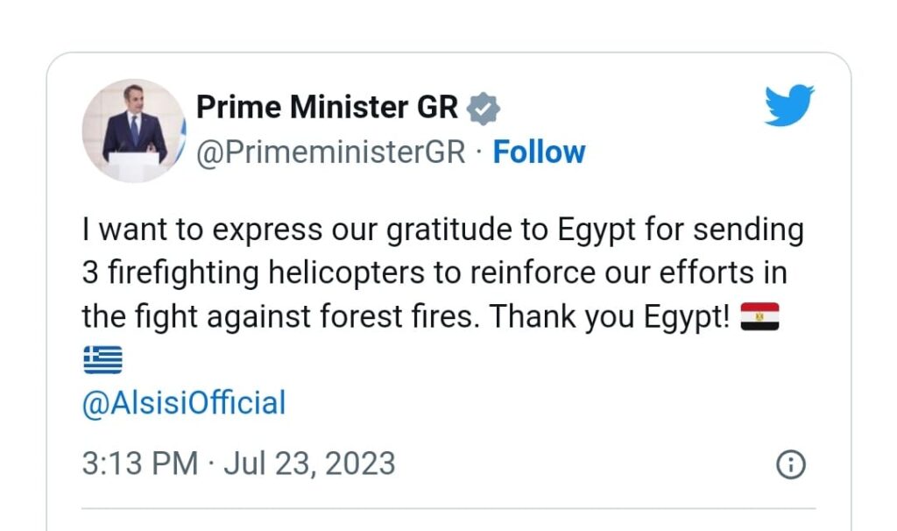The height and width of the screenshot is (531, 897).
Task: Click the Greece flag emoji
Action: click(102, 359)
